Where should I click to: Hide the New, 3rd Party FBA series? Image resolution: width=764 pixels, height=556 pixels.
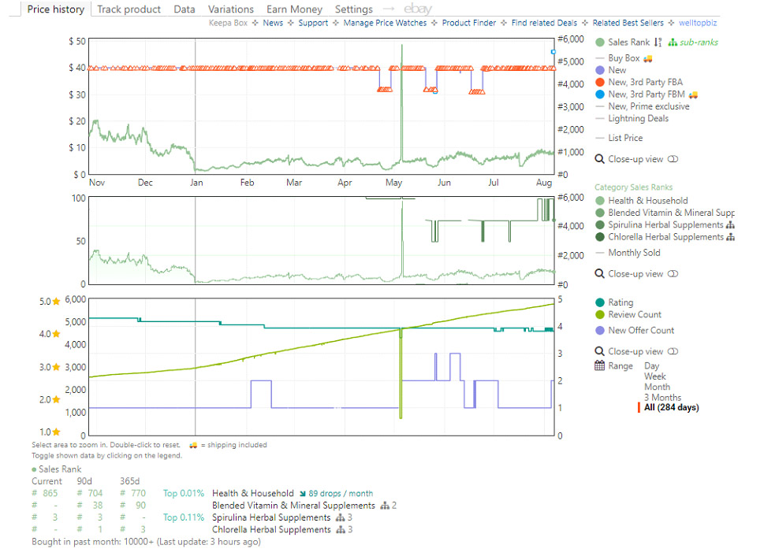point(645,82)
